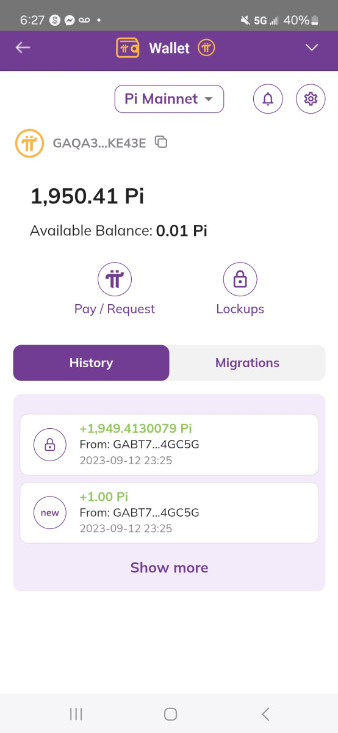
Task: Expand the Pi Mainnet network dropdown
Action: [x=169, y=99]
